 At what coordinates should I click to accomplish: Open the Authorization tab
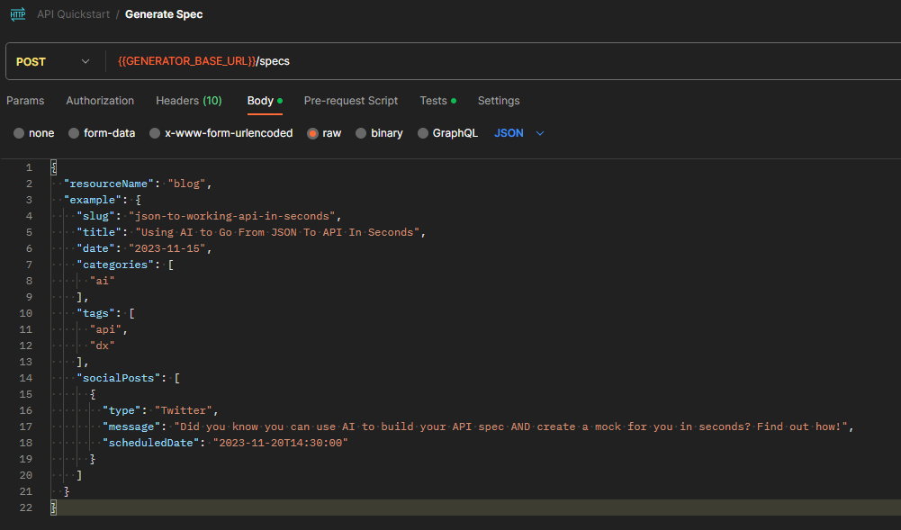coord(100,101)
